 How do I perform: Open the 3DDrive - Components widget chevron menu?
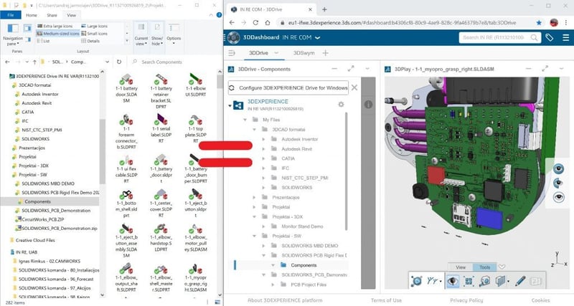click(367, 68)
